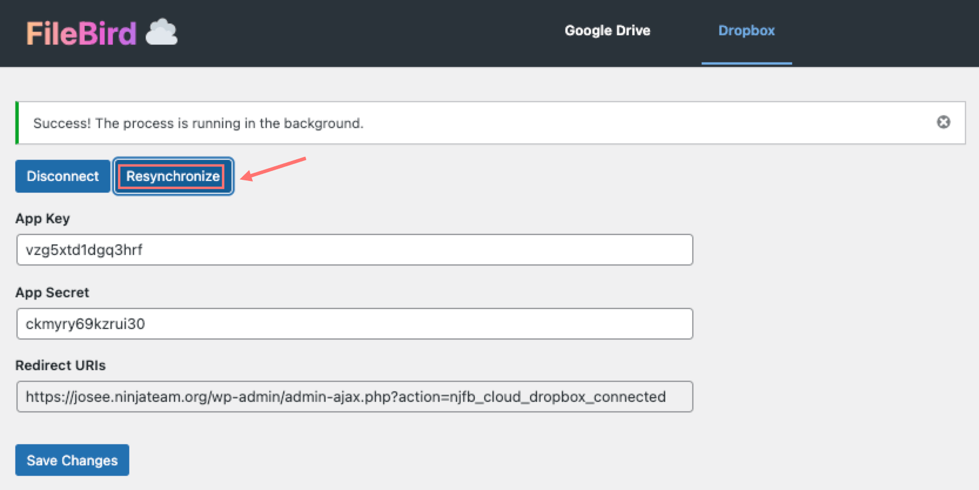Viewport: 979px width, 490px height.
Task: Click the App Secret label
Action: coord(52,293)
